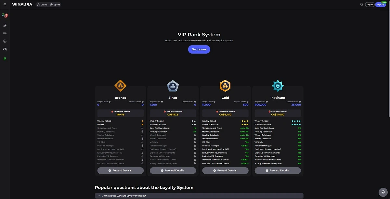Click the 'VIP Rank System' heading
The image size is (390, 199).
tap(199, 35)
